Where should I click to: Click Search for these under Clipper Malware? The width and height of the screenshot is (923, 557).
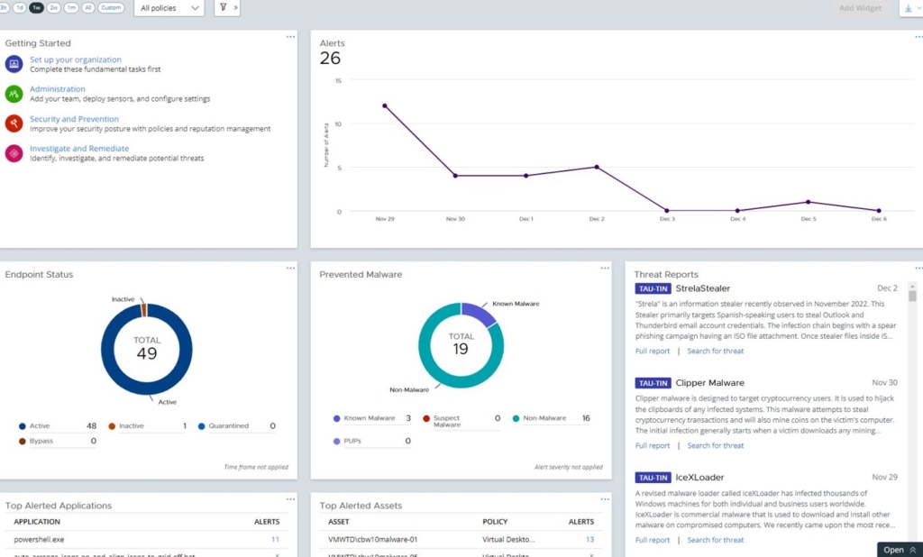[716, 445]
